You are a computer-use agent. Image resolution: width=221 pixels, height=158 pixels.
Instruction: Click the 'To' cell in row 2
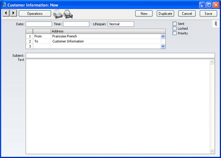(42, 41)
